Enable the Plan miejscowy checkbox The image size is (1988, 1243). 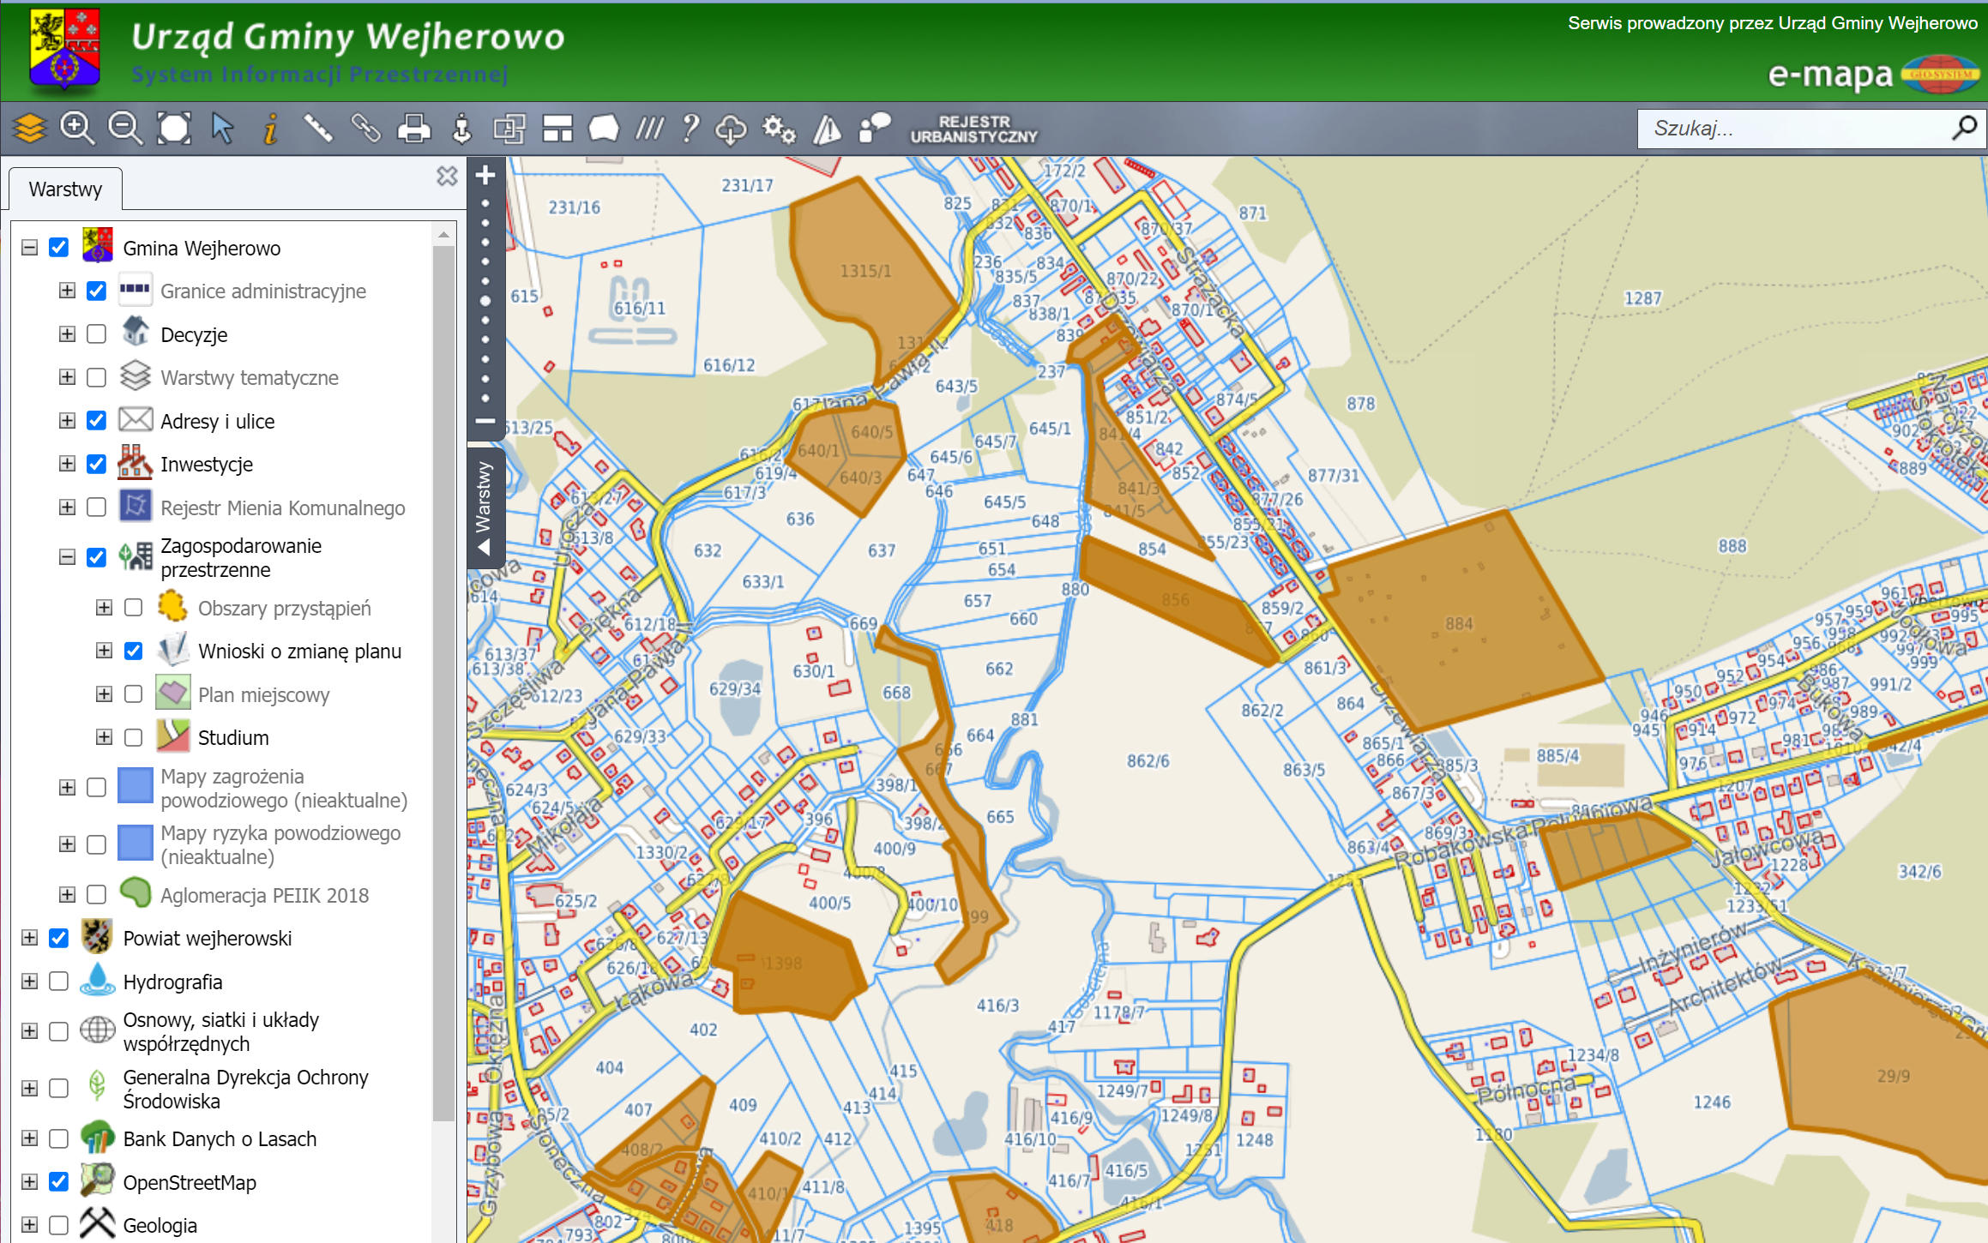click(x=134, y=694)
